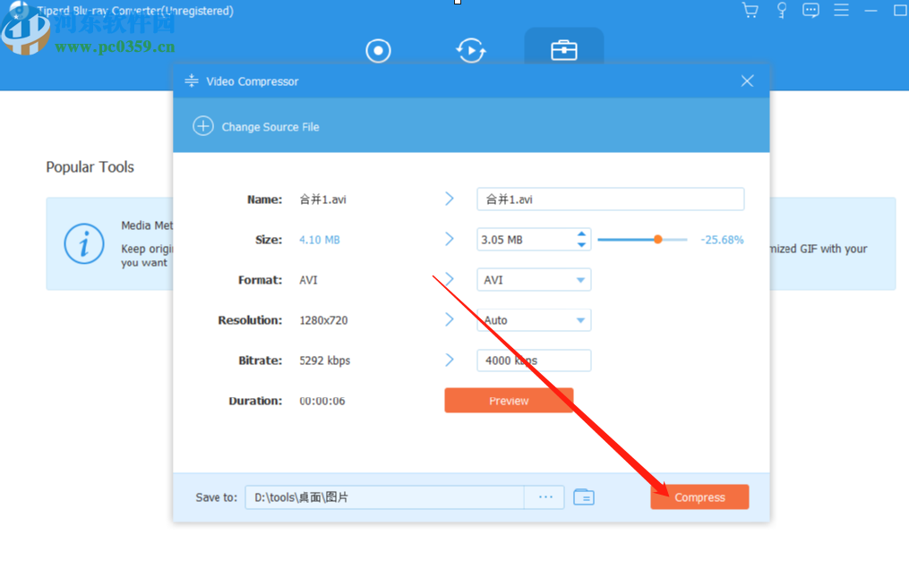
Task: Open output folder icon
Action: point(584,497)
